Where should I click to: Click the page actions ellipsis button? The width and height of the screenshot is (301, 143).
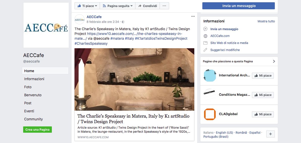click(x=164, y=6)
